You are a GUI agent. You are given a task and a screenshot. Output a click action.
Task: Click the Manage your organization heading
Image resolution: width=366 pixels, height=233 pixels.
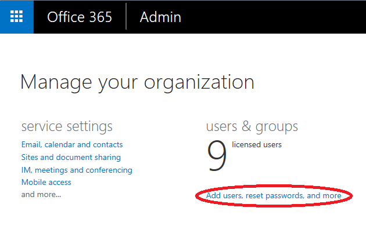click(x=137, y=82)
